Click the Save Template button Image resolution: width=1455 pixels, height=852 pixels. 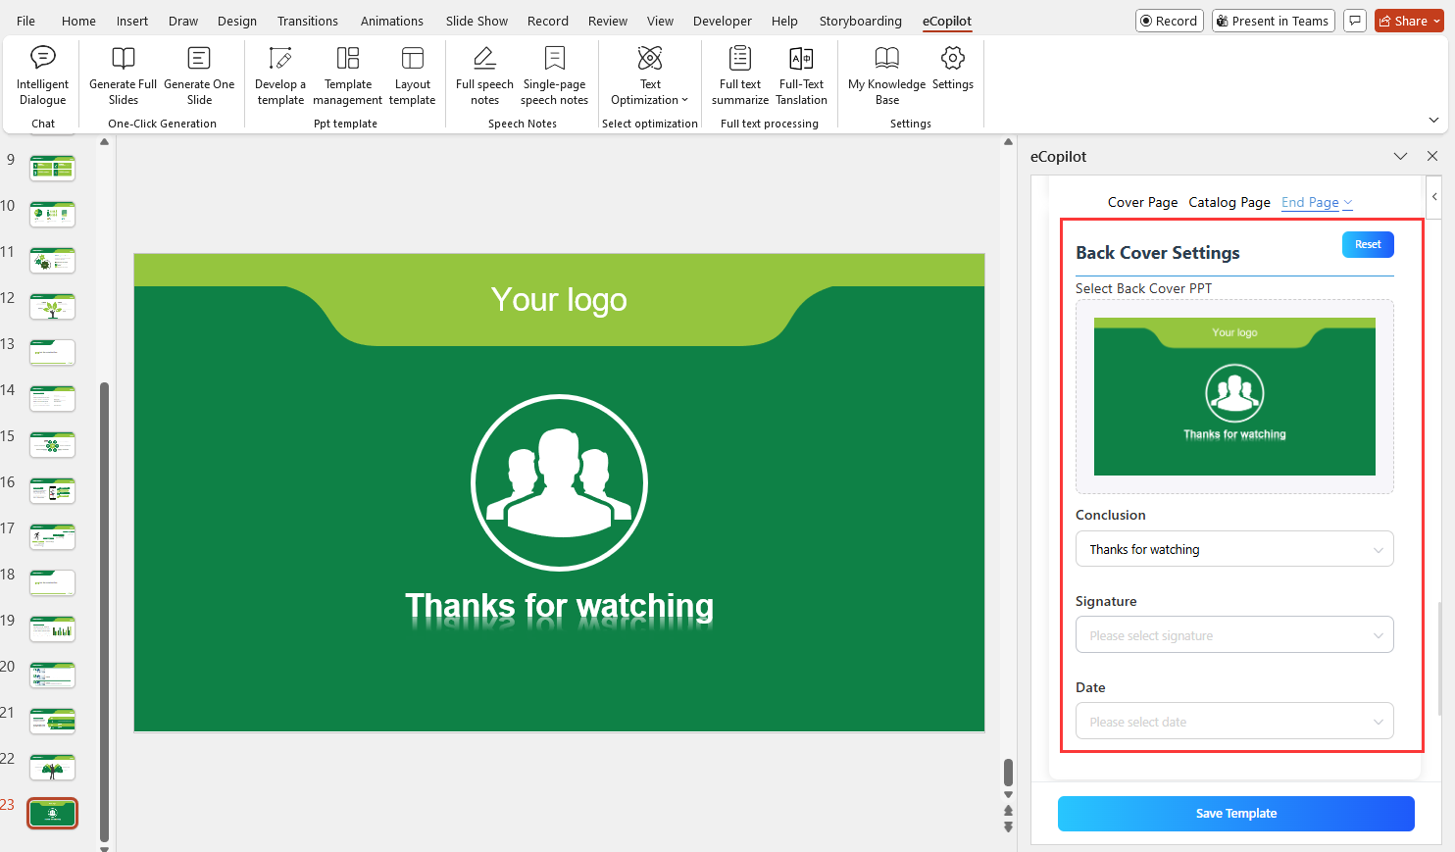pos(1235,813)
